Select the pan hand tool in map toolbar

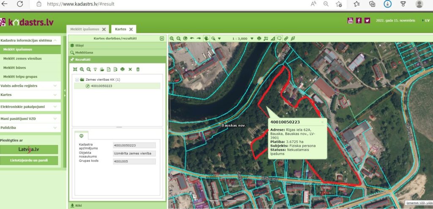pyautogui.click(x=206, y=38)
